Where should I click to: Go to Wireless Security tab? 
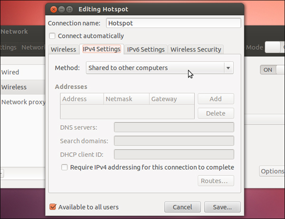[196, 49]
